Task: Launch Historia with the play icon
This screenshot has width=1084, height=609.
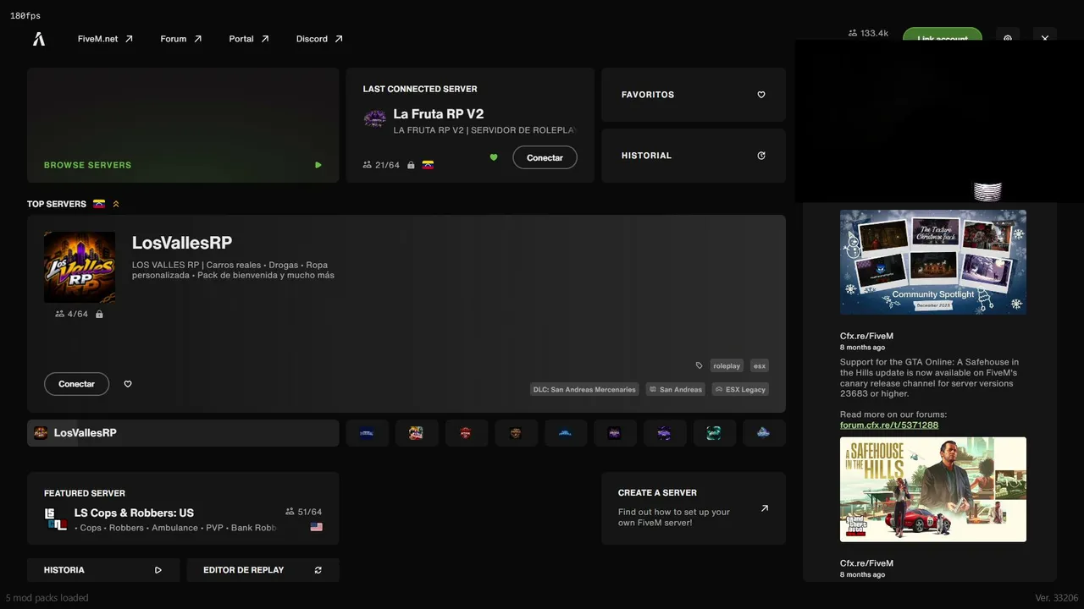Action: click(x=158, y=570)
